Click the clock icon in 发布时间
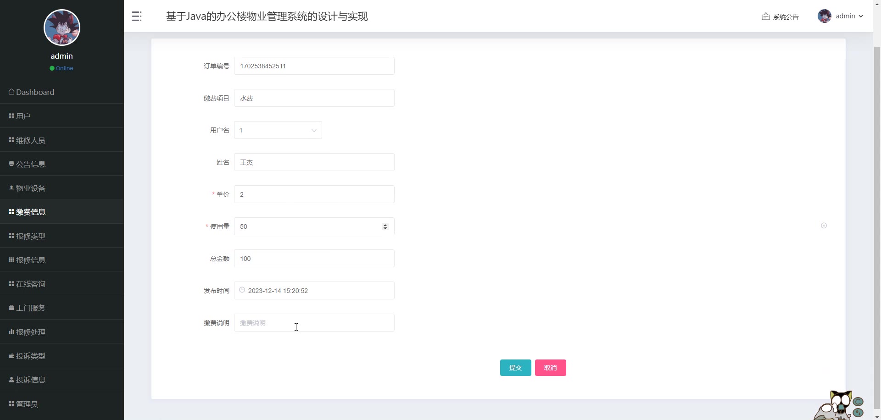This screenshot has height=420, width=881. [x=242, y=290]
